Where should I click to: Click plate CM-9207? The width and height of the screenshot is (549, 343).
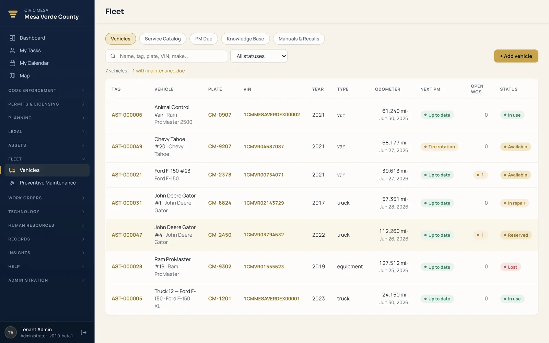click(220, 146)
